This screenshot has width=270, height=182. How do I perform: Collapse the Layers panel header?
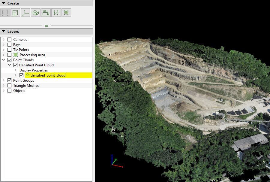pyautogui.click(x=3, y=31)
